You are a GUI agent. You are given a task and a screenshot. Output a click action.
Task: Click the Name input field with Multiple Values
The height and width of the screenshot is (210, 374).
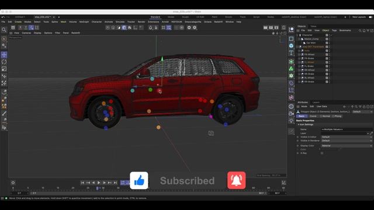click(x=347, y=129)
